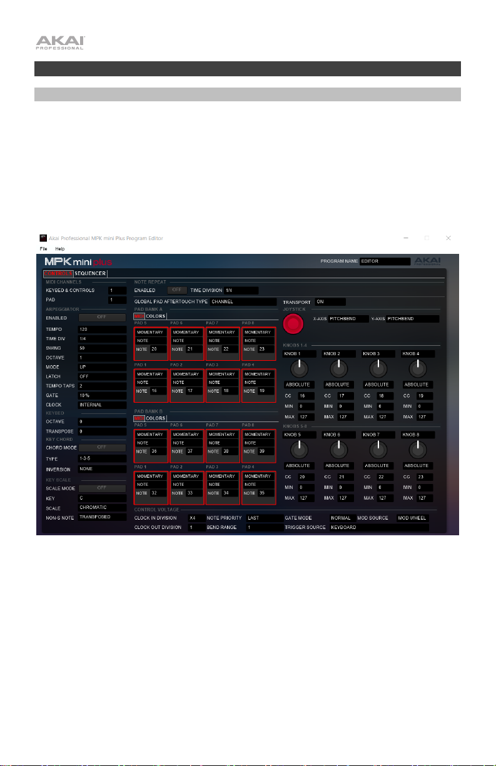Open Knob 8 ABSOLUTE mode dropdown

[417, 466]
